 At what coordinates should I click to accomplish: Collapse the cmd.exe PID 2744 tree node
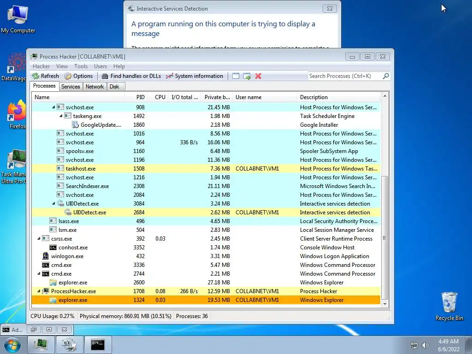click(39, 274)
